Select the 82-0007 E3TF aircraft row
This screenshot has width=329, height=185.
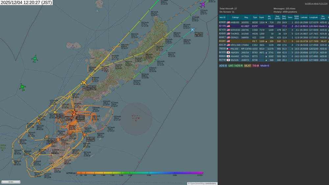tap(274, 26)
